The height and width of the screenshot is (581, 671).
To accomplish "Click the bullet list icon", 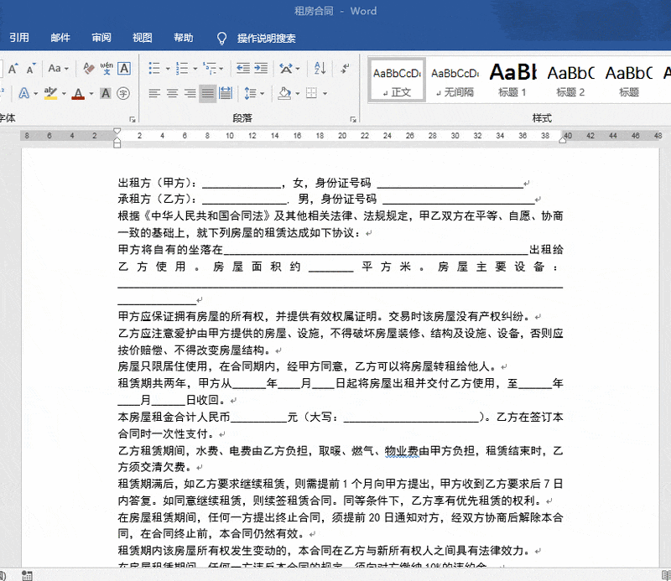I will (x=154, y=68).
